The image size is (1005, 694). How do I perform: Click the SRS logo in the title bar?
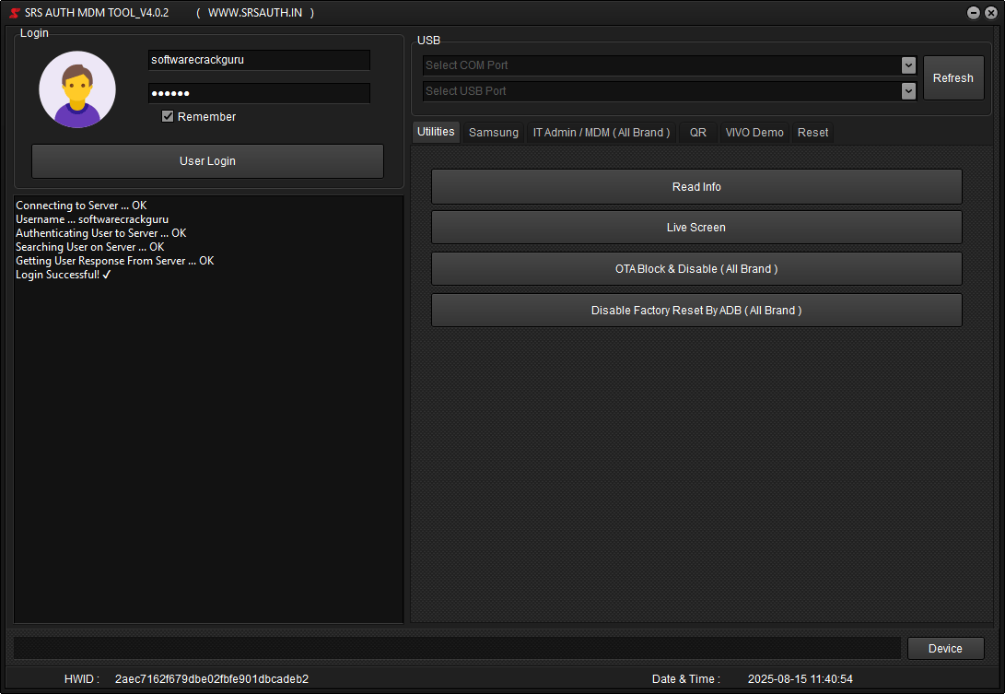13,13
